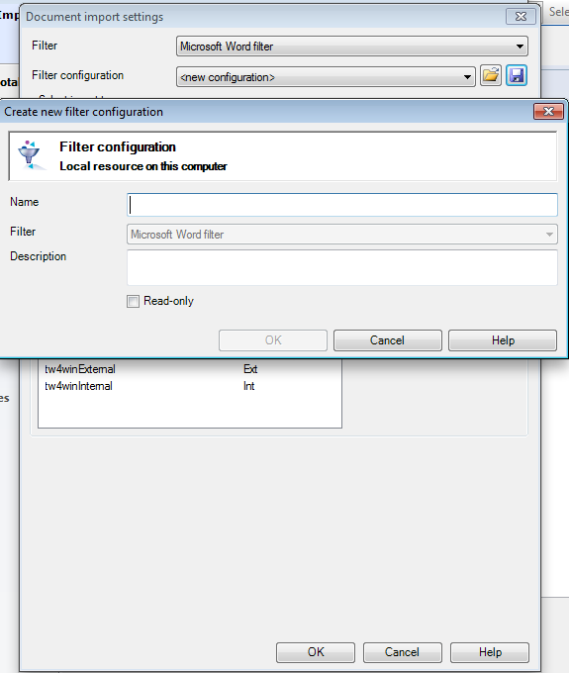Save filter configuration with floppy disk icon
The height and width of the screenshot is (673, 569).
pyautogui.click(x=517, y=76)
